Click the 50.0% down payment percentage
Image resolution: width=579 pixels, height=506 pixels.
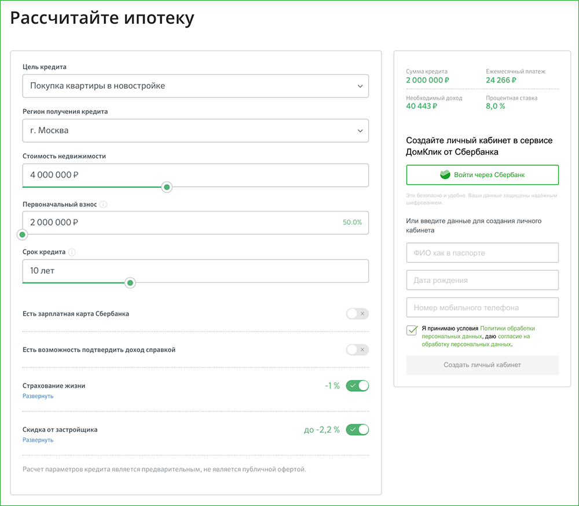coord(352,223)
